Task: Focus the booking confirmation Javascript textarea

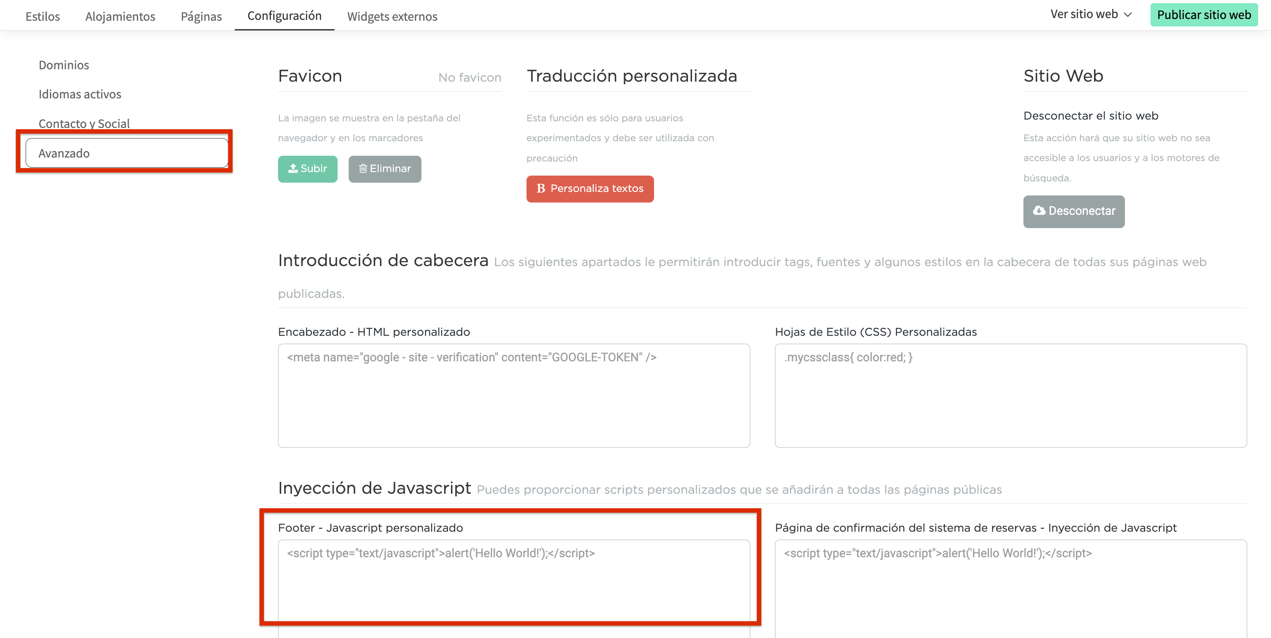Action: point(1010,587)
